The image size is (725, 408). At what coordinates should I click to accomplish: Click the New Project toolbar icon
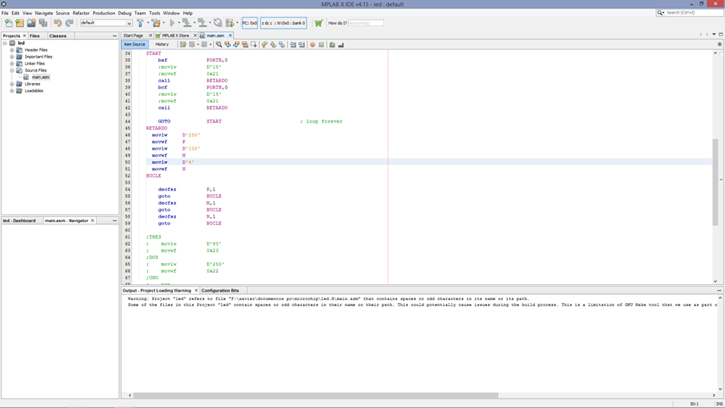pyautogui.click(x=20, y=23)
